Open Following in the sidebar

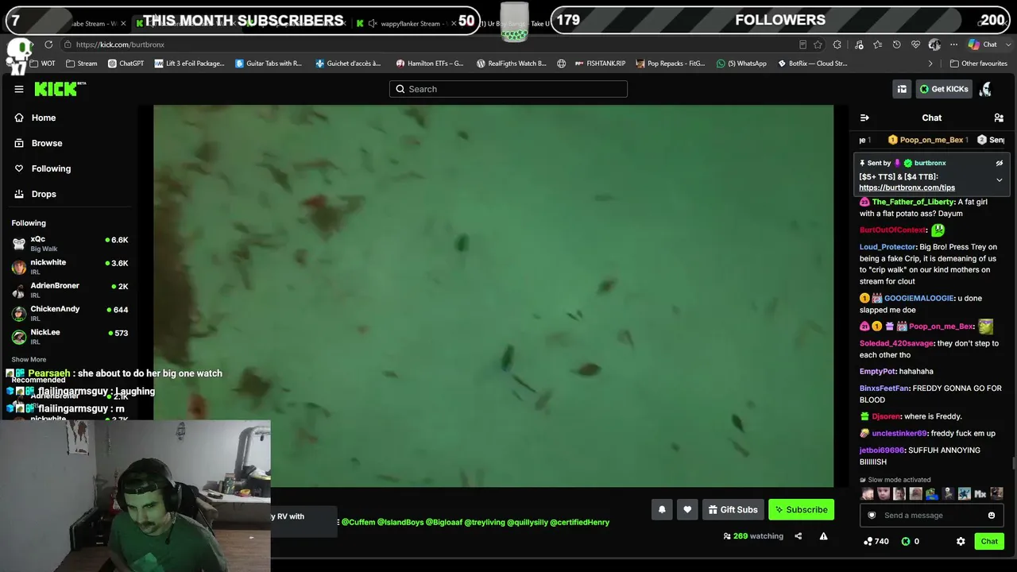click(51, 168)
